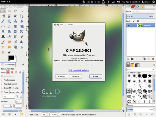Select the Move tool

pyautogui.click(x=22, y=21)
